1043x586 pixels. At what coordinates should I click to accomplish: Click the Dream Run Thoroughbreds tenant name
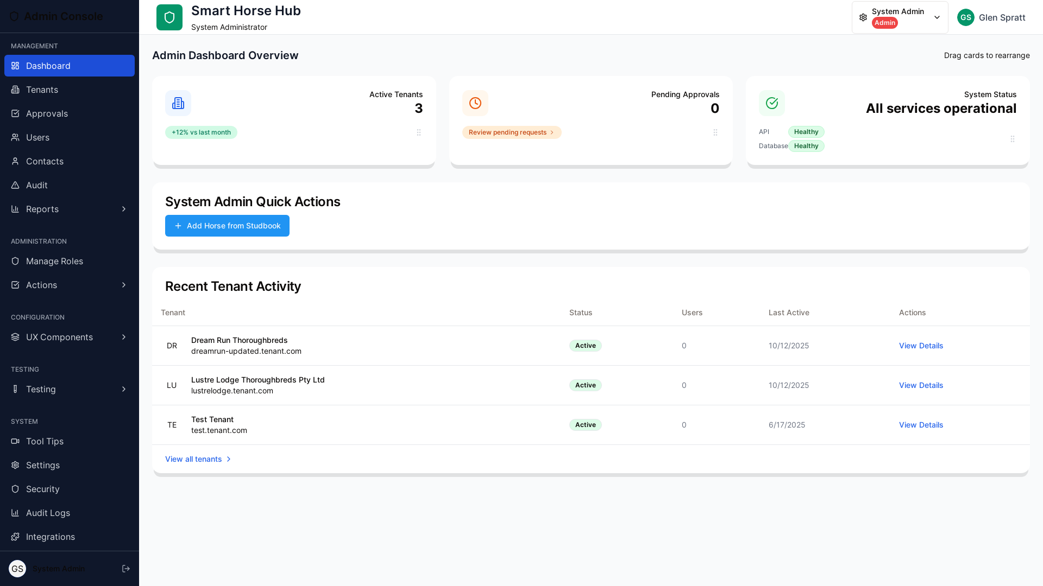239,340
